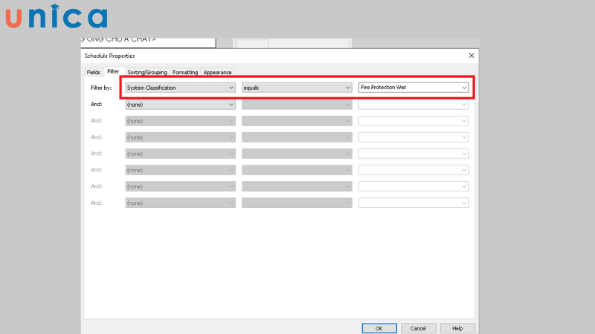Expand the equals operator dropdown
The image size is (595, 334).
coord(296,88)
